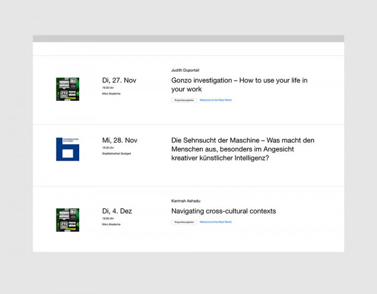Open the "Navigating cross-cultural contexts" event title
This screenshot has width=377, height=294.
click(x=223, y=211)
